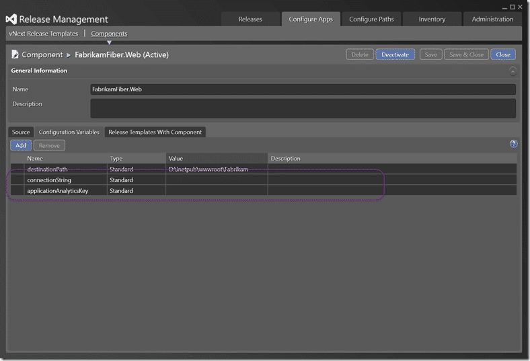Screen dimensions: 530x361
Task: Click Standard type in applicationAnalyticsKey row
Action: [121, 191]
